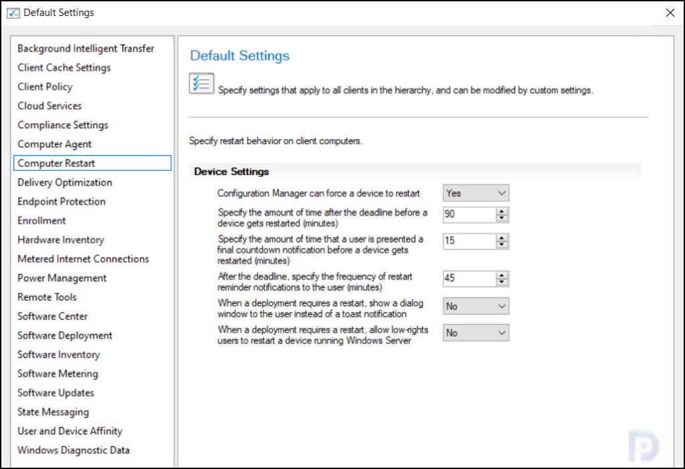685x469 pixels.
Task: Open Software Metering settings
Action: click(x=58, y=374)
